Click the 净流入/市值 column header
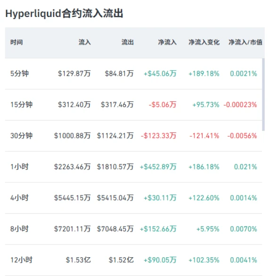Screen dimensions: 269x276 (x=245, y=42)
